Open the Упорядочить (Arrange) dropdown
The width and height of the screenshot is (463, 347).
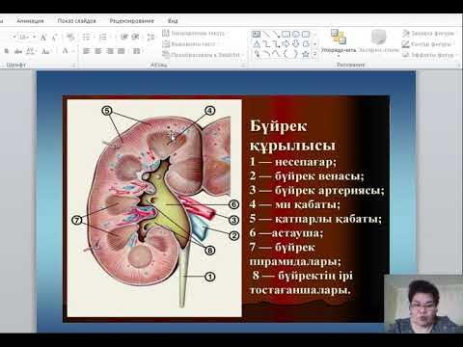[339, 43]
